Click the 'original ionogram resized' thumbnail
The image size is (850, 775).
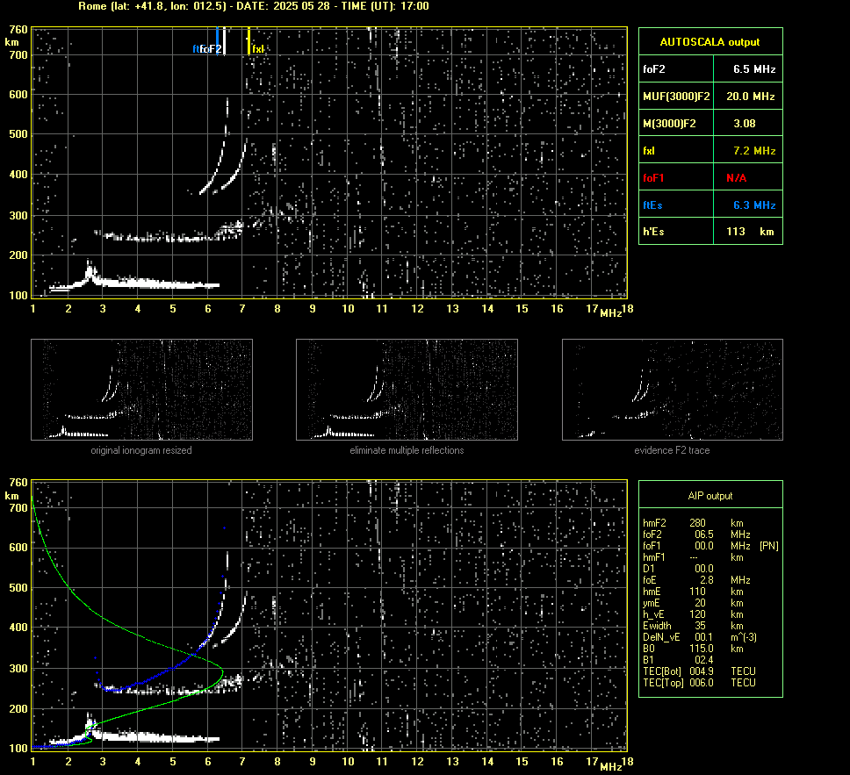click(141, 390)
